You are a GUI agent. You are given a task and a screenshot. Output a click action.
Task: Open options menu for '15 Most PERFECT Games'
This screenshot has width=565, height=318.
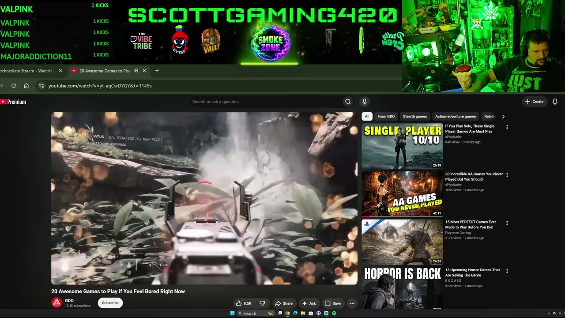pos(507,223)
